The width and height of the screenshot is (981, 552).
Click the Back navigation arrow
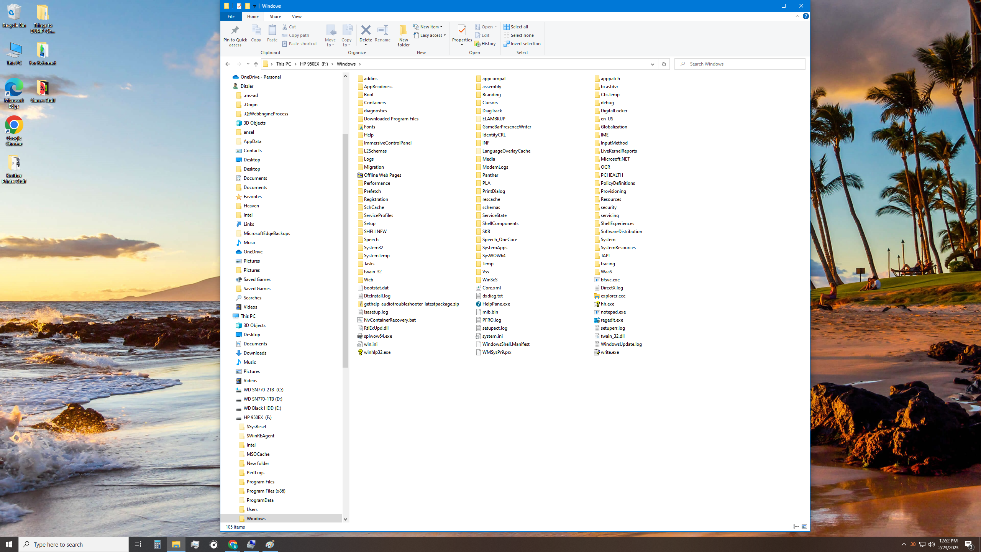228,64
